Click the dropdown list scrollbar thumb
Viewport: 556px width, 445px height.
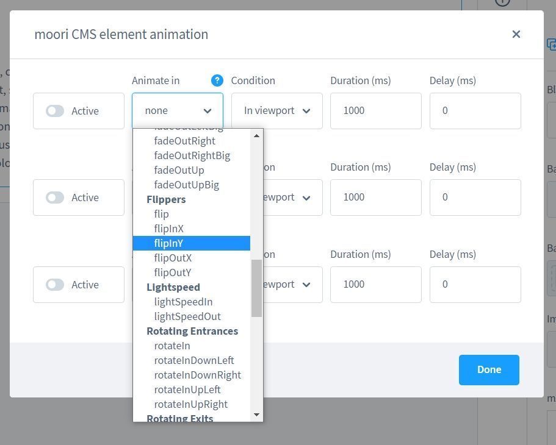click(256, 288)
